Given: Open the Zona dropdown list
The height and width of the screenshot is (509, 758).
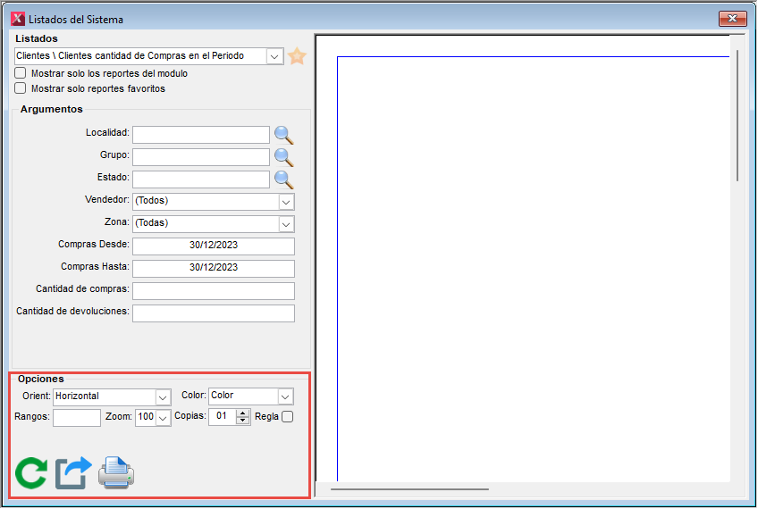Looking at the screenshot, I should pyautogui.click(x=286, y=224).
